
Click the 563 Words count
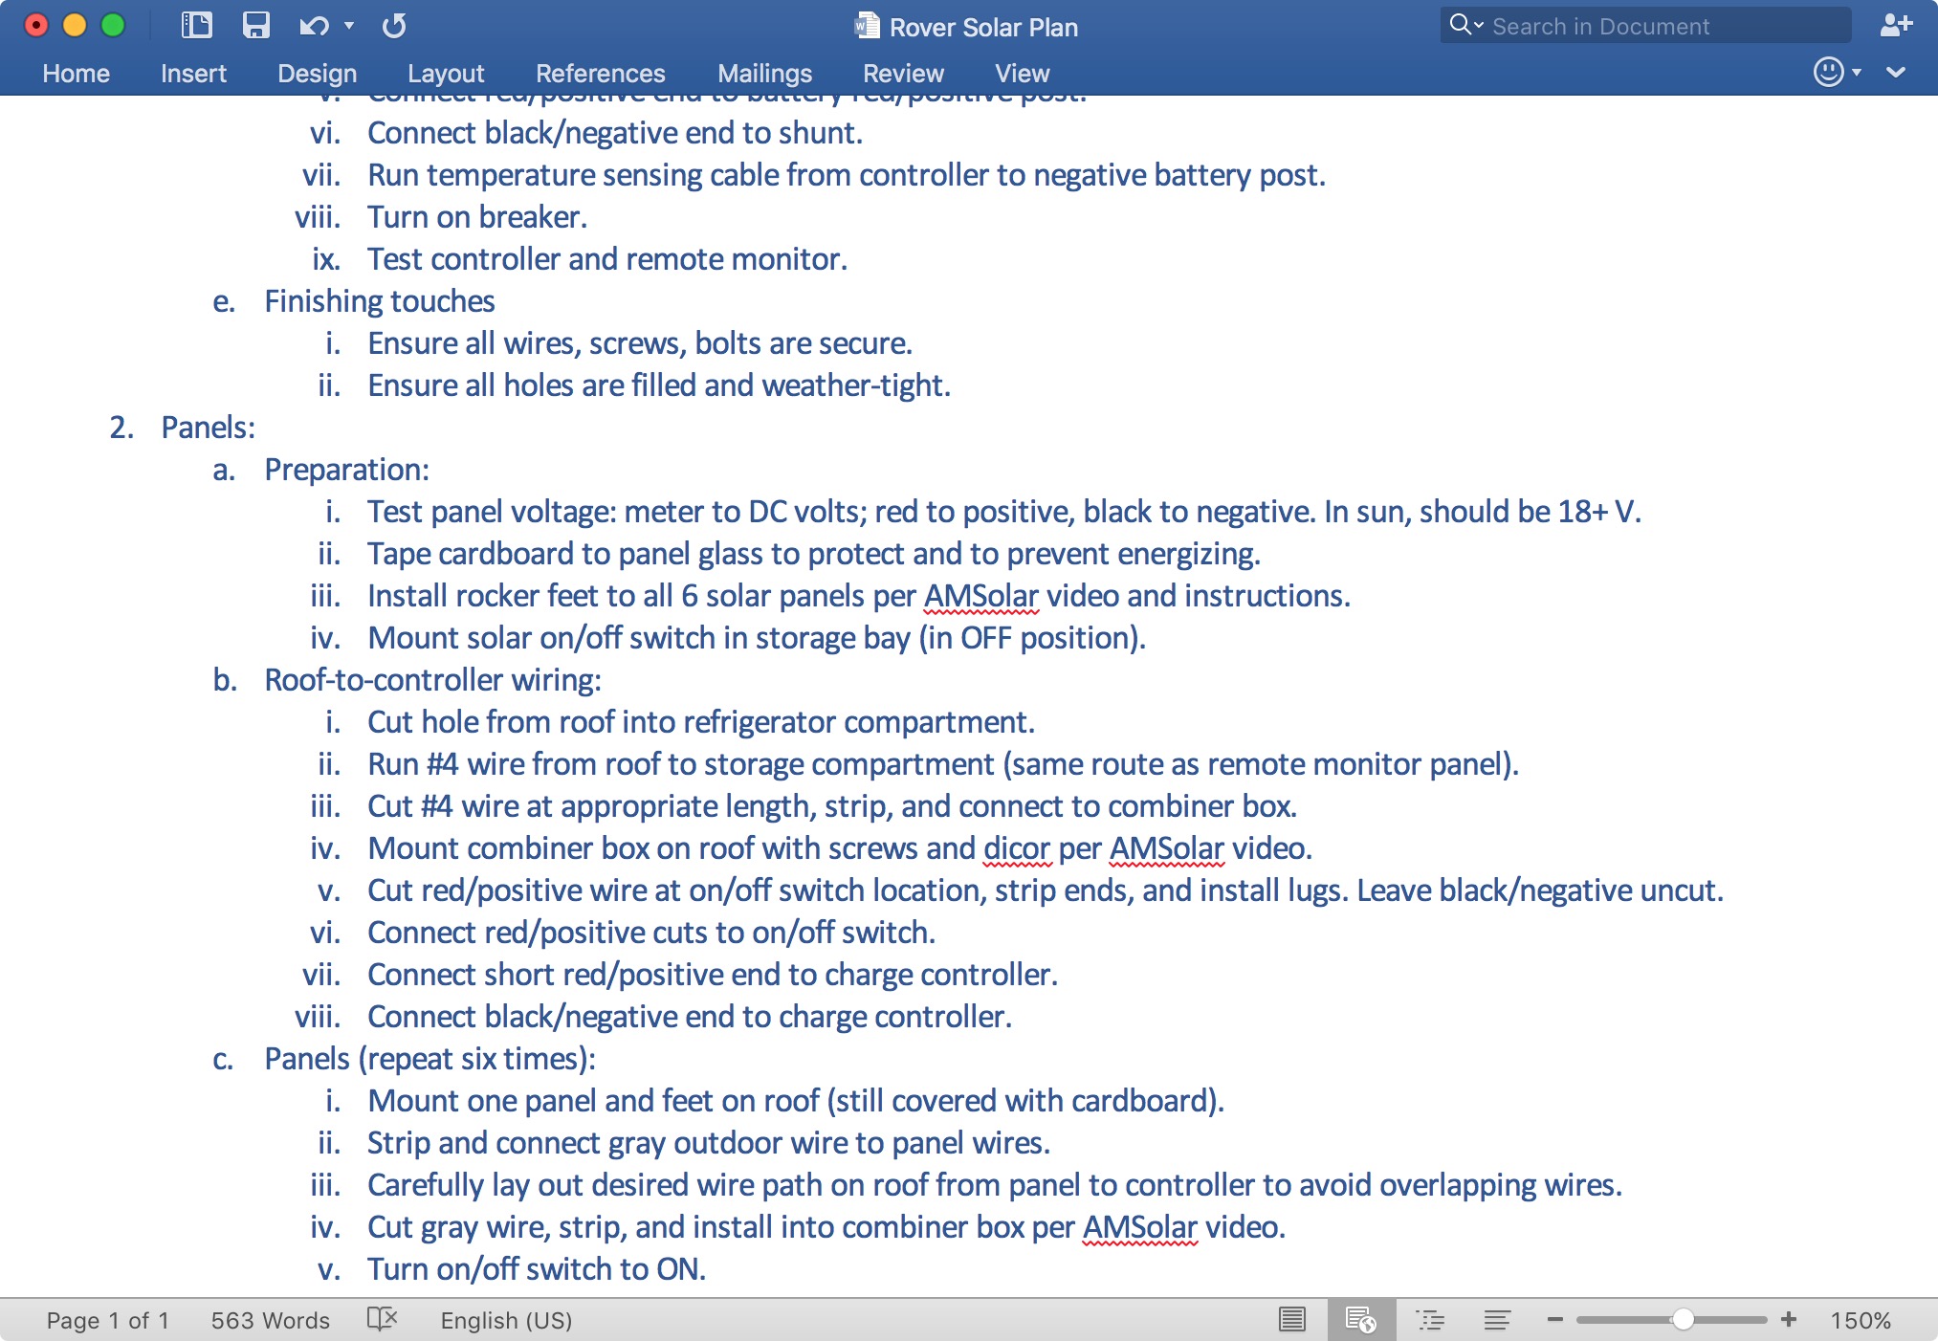pyautogui.click(x=271, y=1321)
